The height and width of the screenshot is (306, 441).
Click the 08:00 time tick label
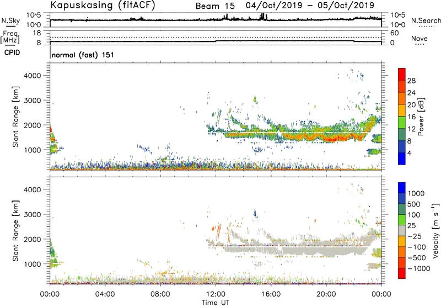tap(160, 294)
